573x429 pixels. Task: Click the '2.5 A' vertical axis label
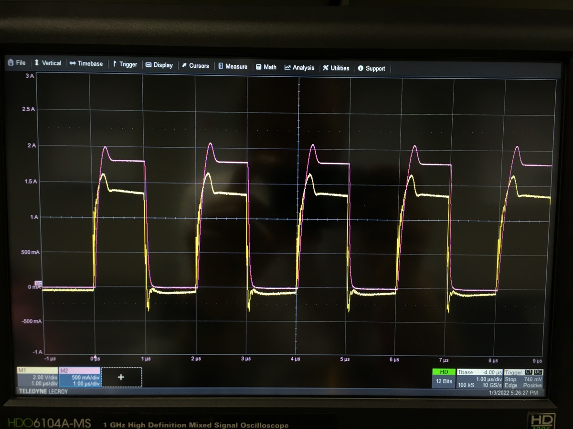click(29, 109)
